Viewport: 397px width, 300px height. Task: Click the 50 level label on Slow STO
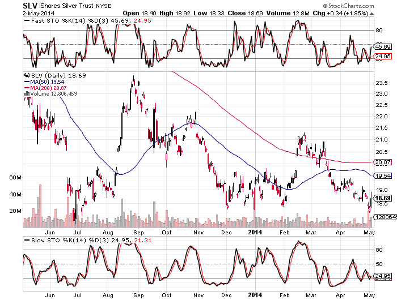379,264
